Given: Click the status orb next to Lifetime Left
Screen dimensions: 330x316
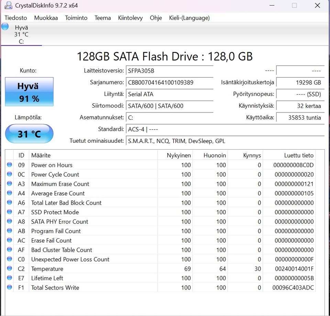Looking at the screenshot, I should click(9, 278).
